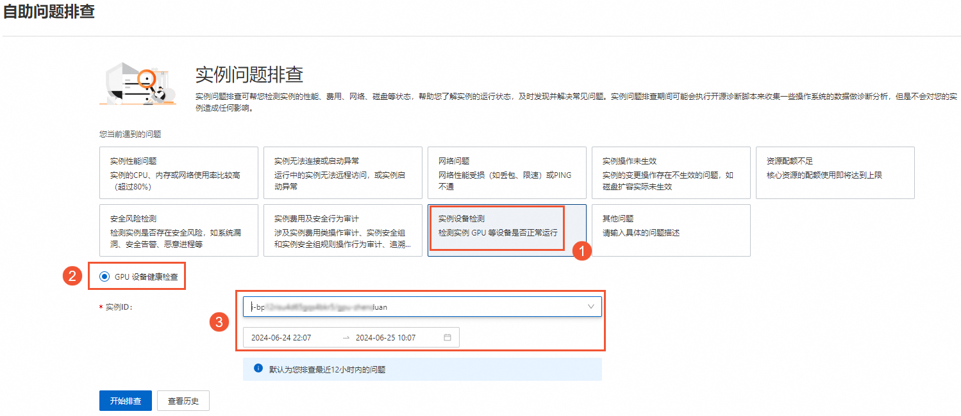Select the 实例性能问题 category card
The width and height of the screenshot is (961, 416).
178,172
